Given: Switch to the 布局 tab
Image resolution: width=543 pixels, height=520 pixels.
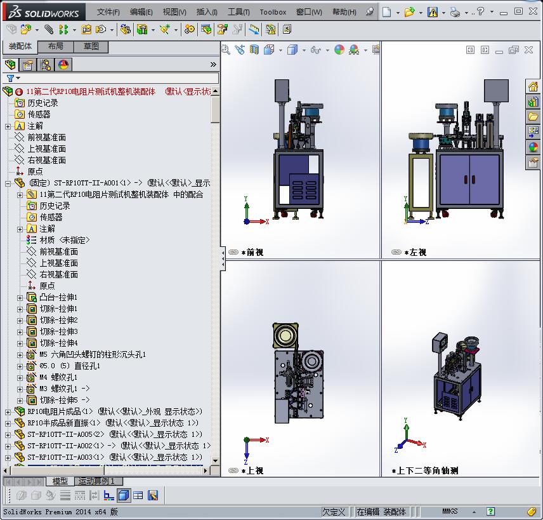Looking at the screenshot, I should (x=55, y=46).
